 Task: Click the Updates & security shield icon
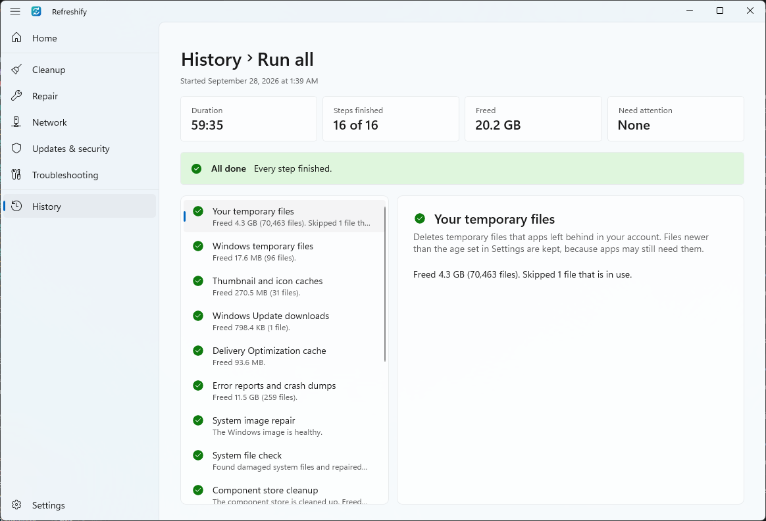pyautogui.click(x=16, y=149)
